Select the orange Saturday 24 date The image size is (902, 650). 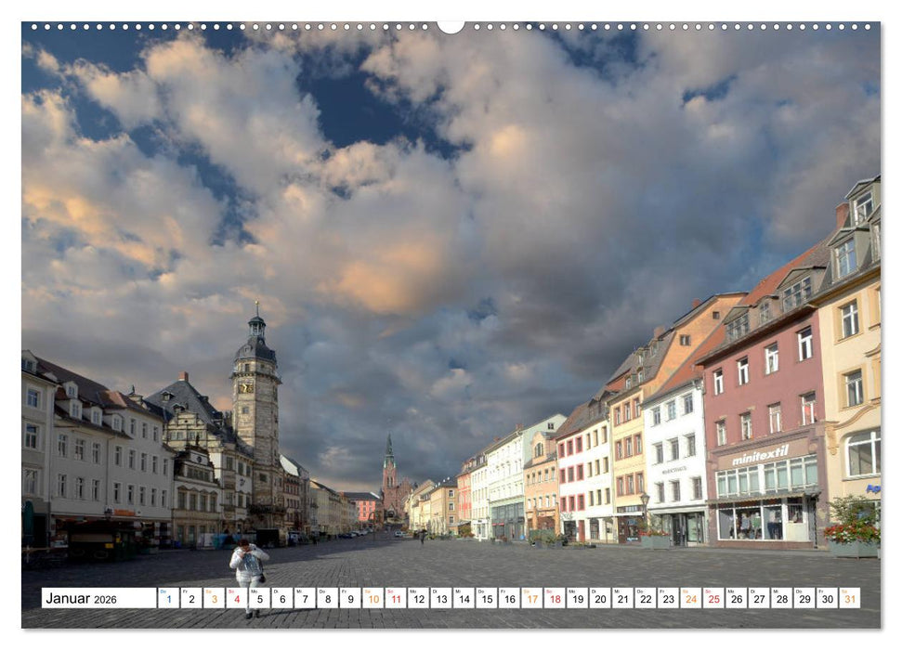pos(690,598)
